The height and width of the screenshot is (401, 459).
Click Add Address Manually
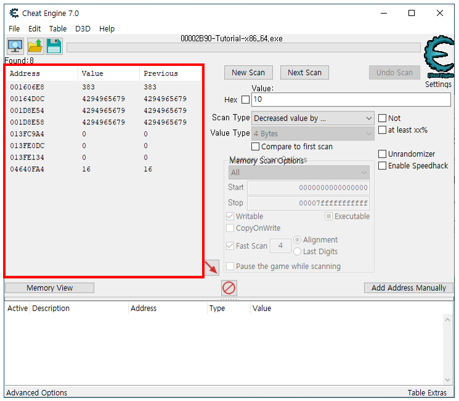(408, 288)
